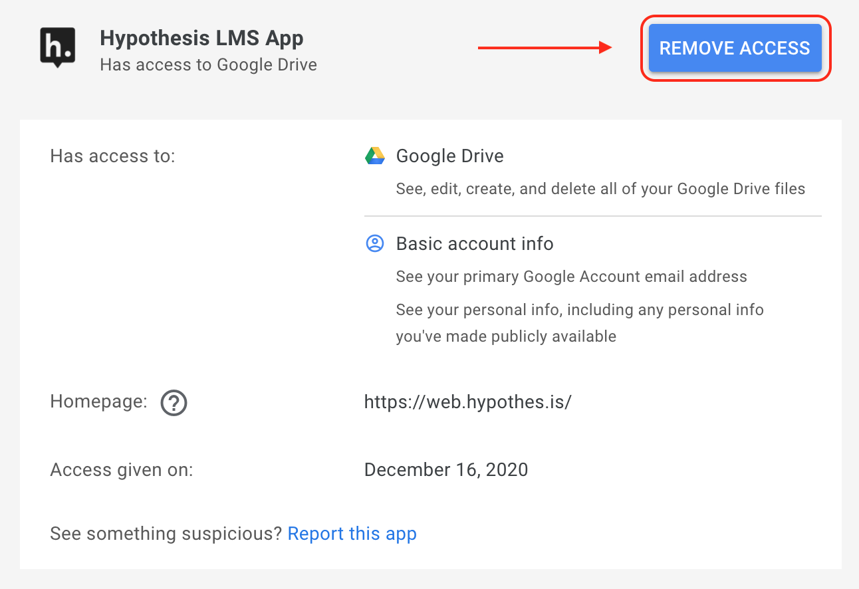Click the 'Access given on:' label
This screenshot has height=589, width=859.
[x=122, y=470]
